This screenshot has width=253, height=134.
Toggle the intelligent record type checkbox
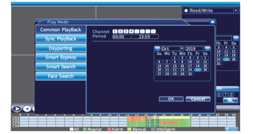point(153,129)
